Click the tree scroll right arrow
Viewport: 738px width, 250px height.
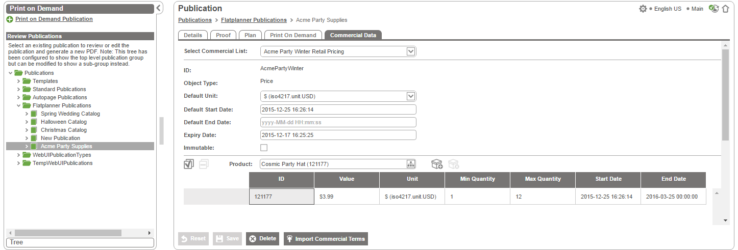(150, 233)
